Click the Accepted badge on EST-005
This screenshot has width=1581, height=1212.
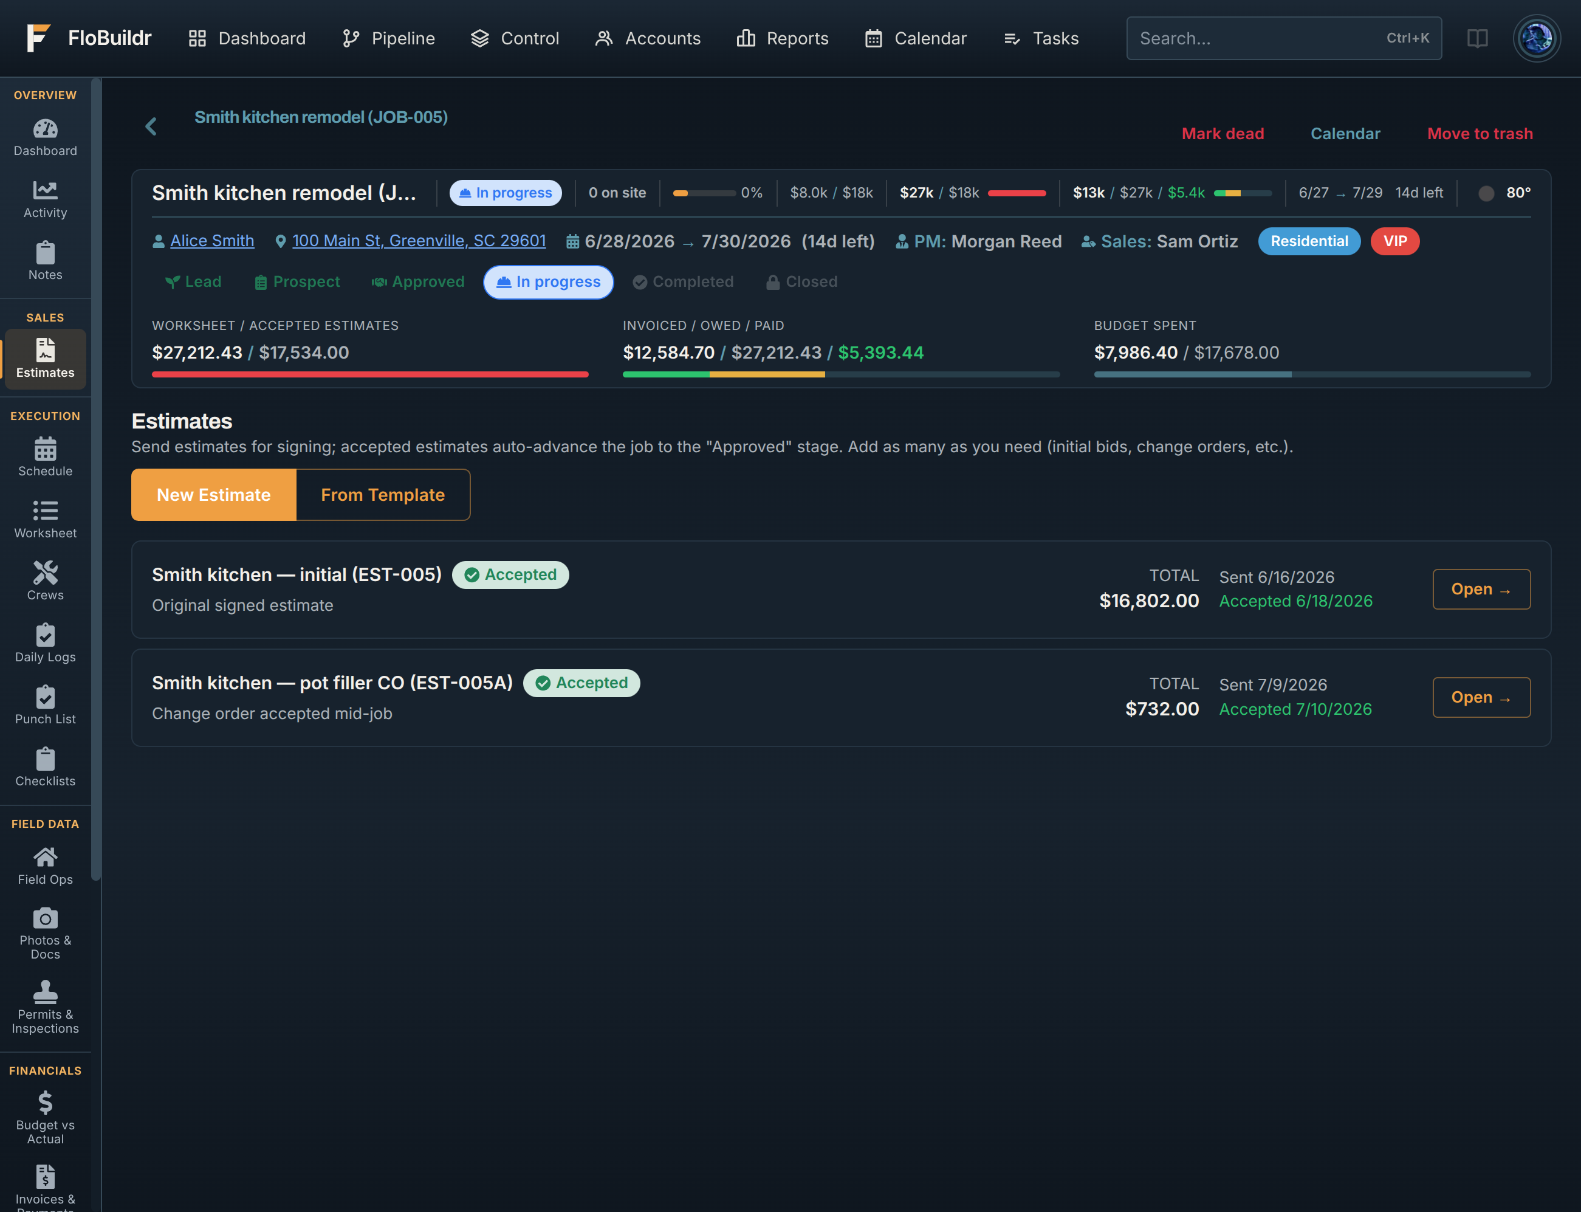click(510, 575)
